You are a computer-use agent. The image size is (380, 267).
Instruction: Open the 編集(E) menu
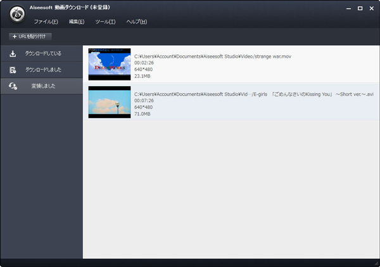click(x=76, y=22)
